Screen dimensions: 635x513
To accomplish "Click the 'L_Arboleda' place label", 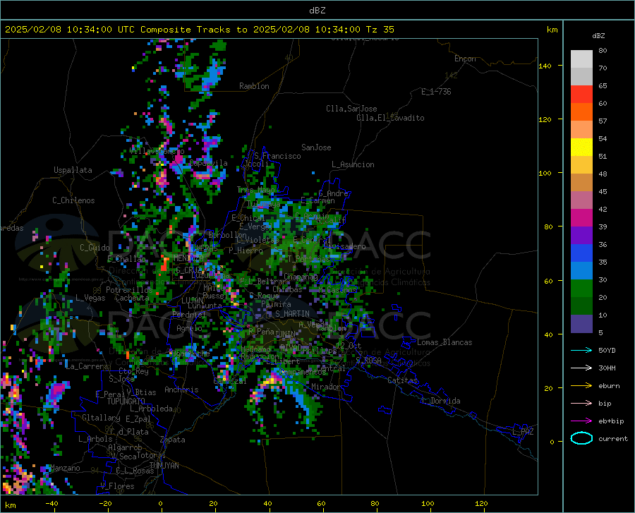I will pos(151,409).
